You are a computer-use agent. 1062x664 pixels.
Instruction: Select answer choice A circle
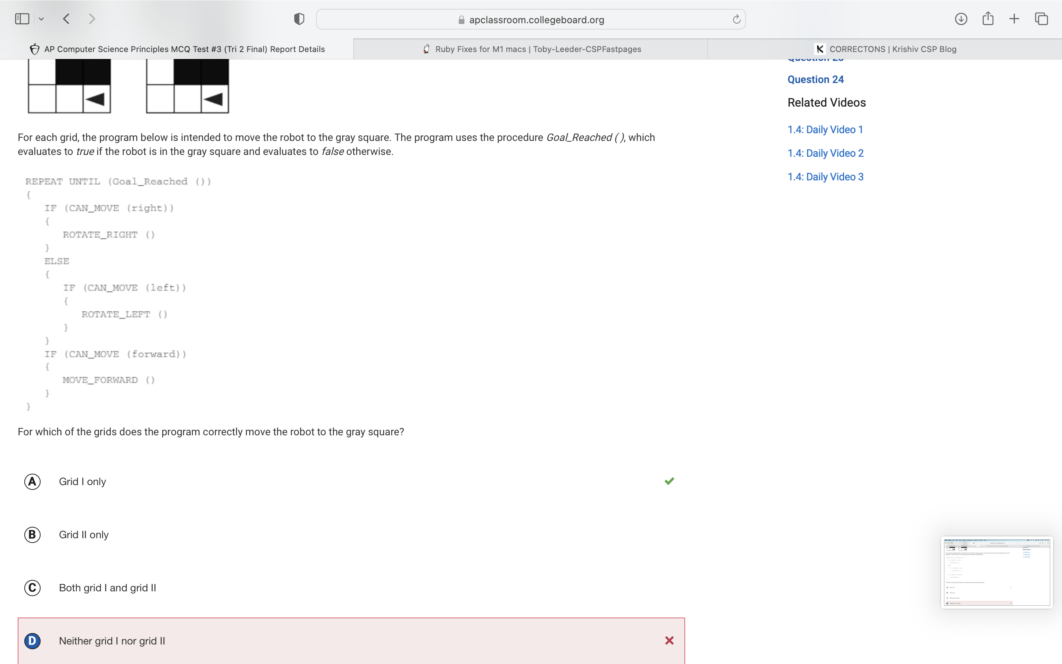(32, 482)
